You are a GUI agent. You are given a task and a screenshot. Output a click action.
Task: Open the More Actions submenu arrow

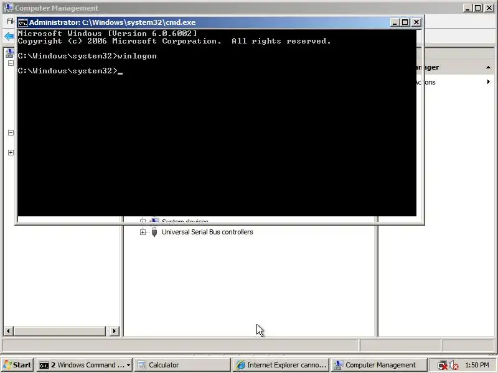coord(489,82)
